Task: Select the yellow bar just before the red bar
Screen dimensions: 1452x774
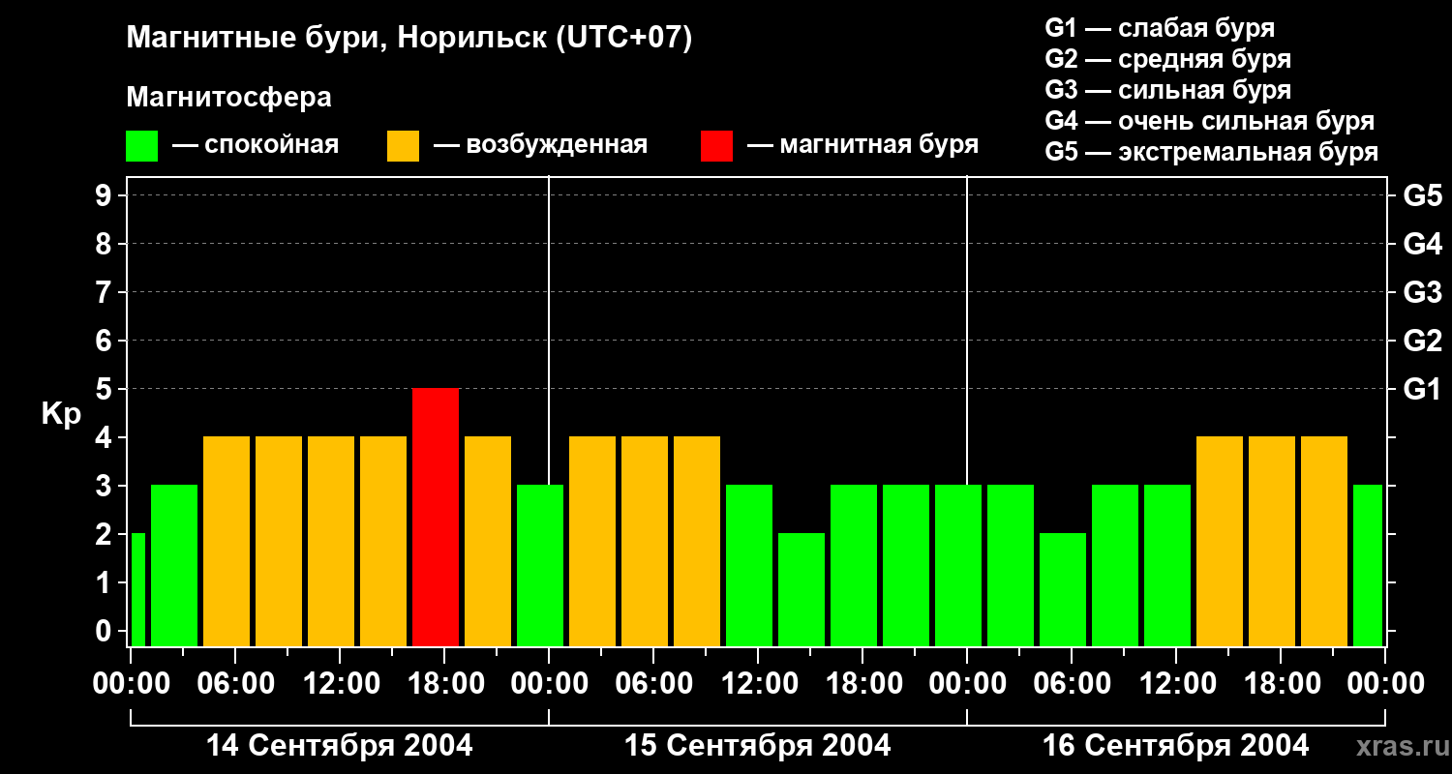Action: click(383, 542)
